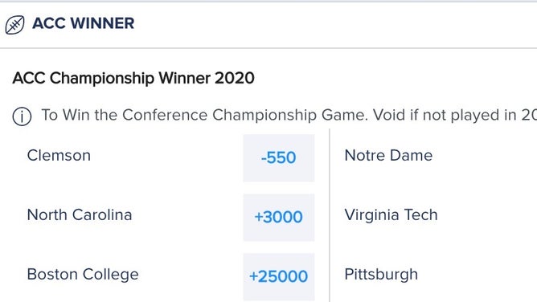Click the football icon beside ACC WINNER
Screen dimensions: 537x302
pyautogui.click(x=14, y=25)
